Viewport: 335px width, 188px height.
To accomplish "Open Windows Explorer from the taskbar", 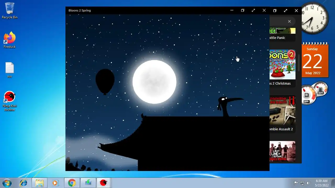I will pyautogui.click(x=40, y=183).
